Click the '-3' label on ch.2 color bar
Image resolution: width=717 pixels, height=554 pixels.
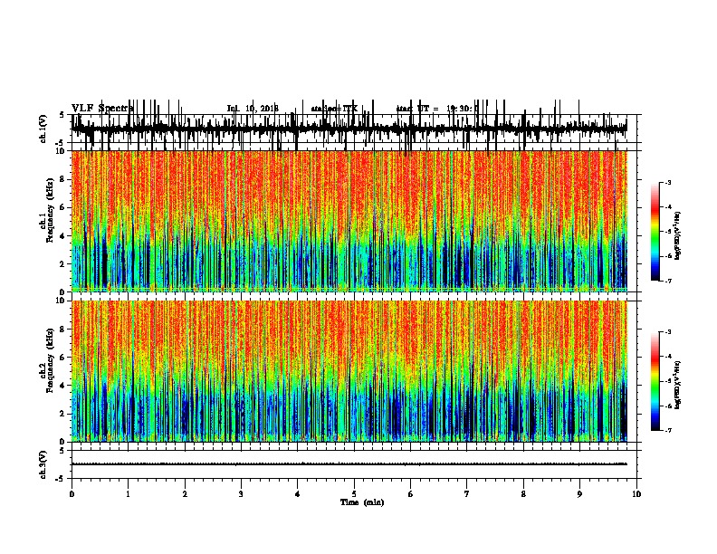point(668,332)
